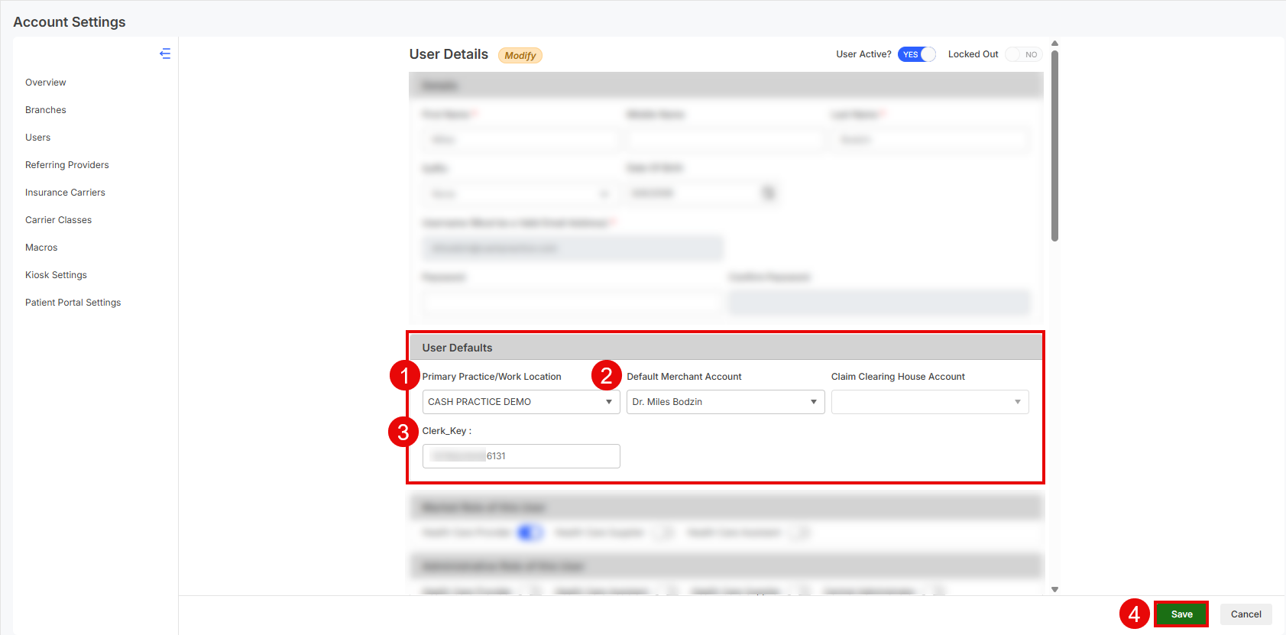Go to Branches in sidebar

click(46, 110)
